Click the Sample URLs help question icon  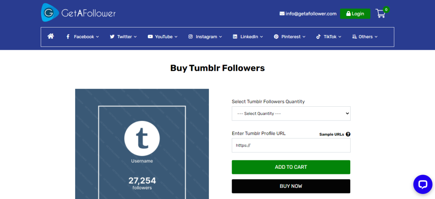pos(348,135)
